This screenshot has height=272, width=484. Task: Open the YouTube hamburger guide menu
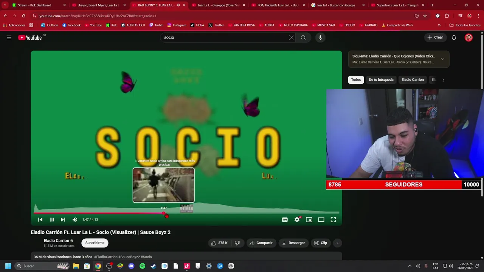click(x=9, y=37)
